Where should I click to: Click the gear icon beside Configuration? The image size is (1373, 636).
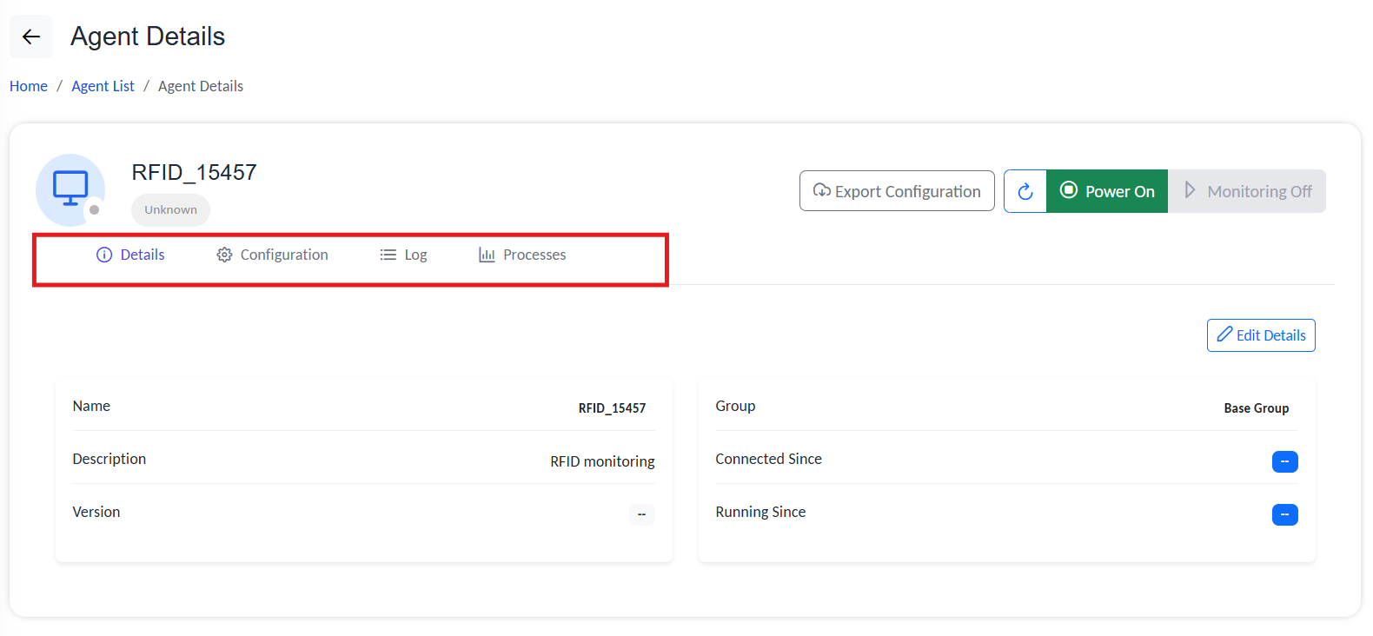[x=224, y=255]
